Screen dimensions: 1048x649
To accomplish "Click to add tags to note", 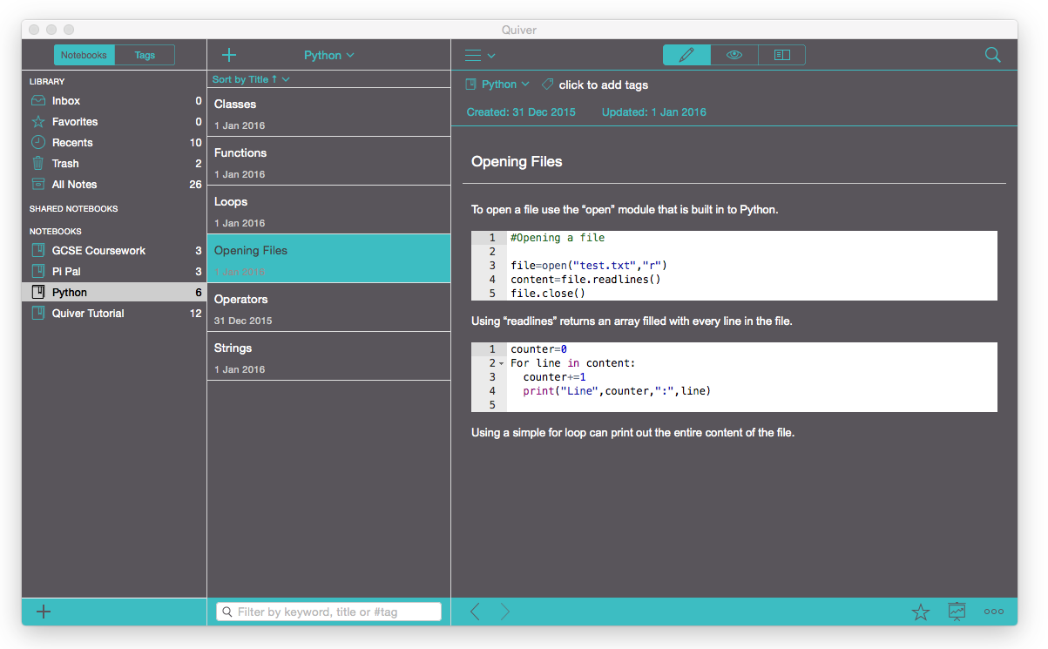I will (x=603, y=85).
